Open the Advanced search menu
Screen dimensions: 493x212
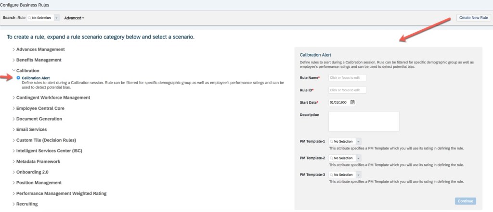(x=74, y=18)
